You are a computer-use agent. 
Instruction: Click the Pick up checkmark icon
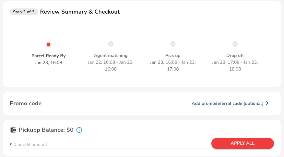click(173, 44)
